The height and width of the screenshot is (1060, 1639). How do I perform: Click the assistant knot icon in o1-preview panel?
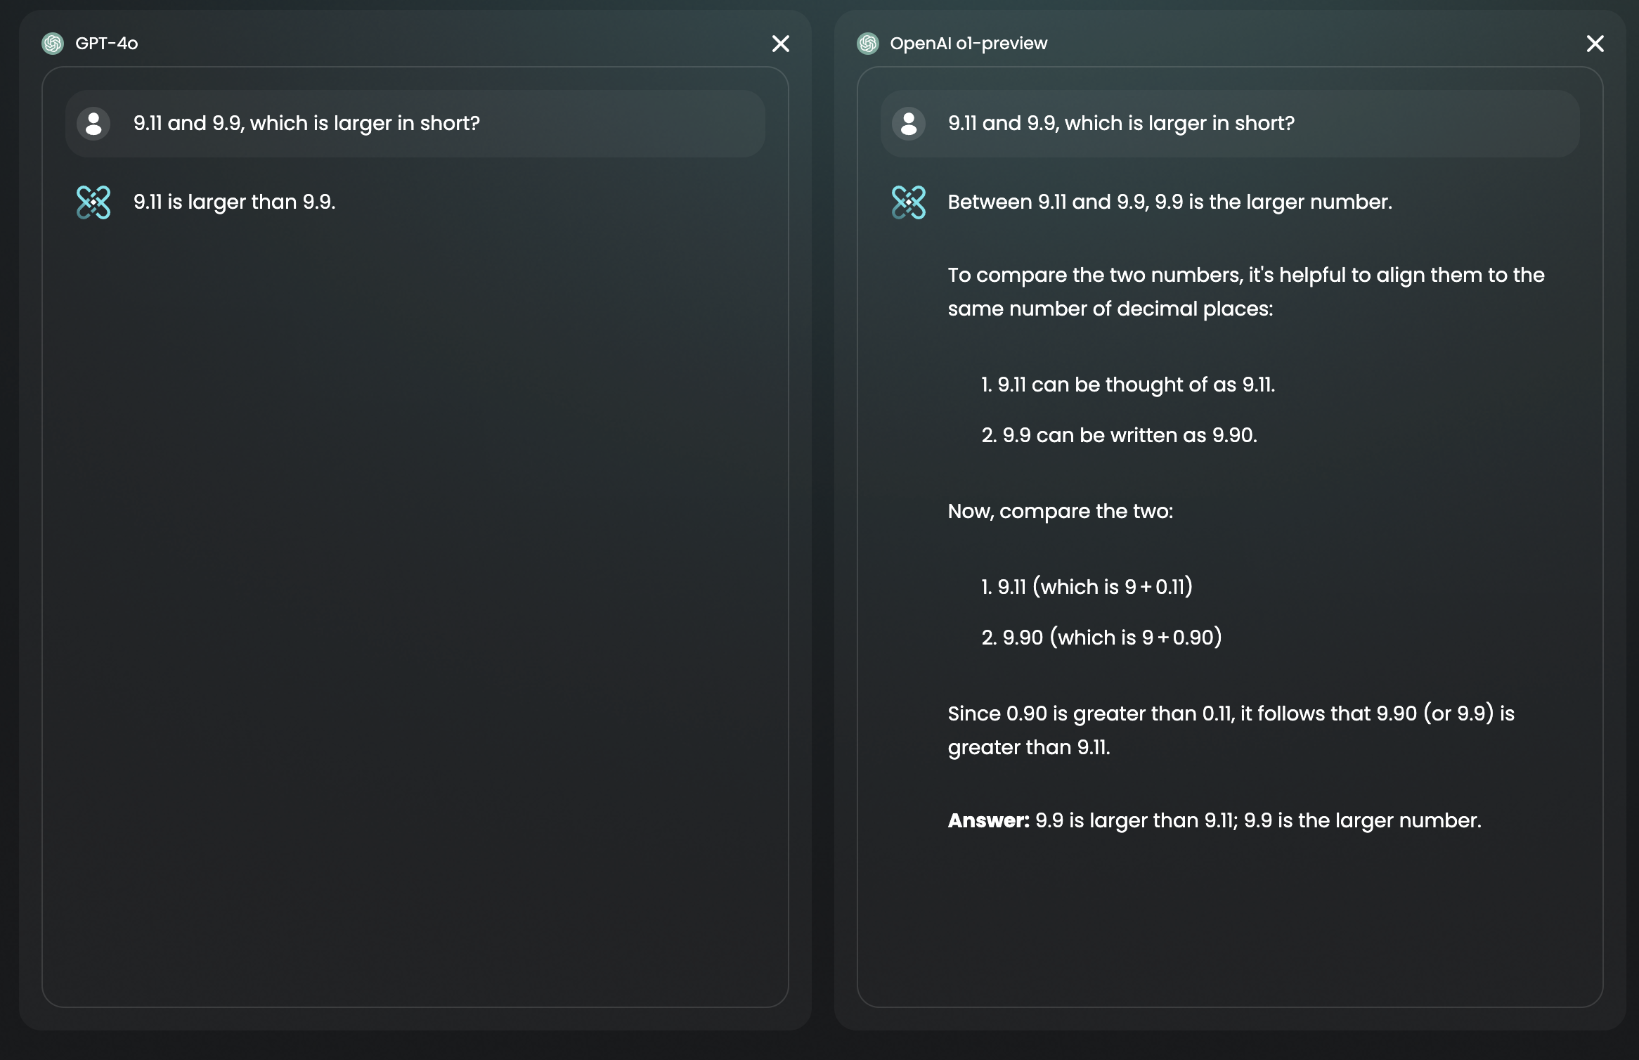(908, 202)
